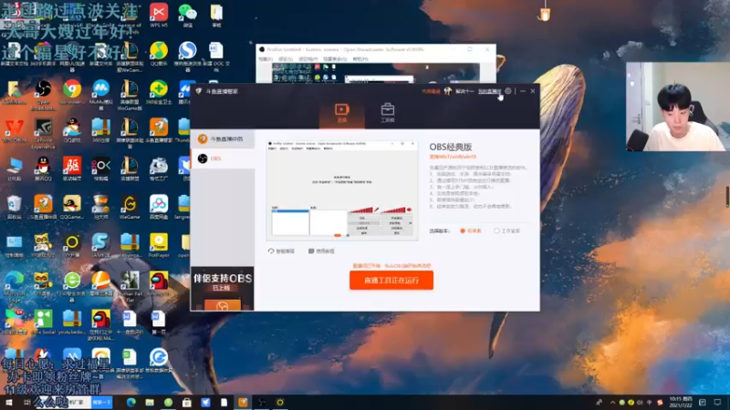Screen dimensions: 730x410
Task: Click the orange link left of the avatar
Action: pos(431,92)
